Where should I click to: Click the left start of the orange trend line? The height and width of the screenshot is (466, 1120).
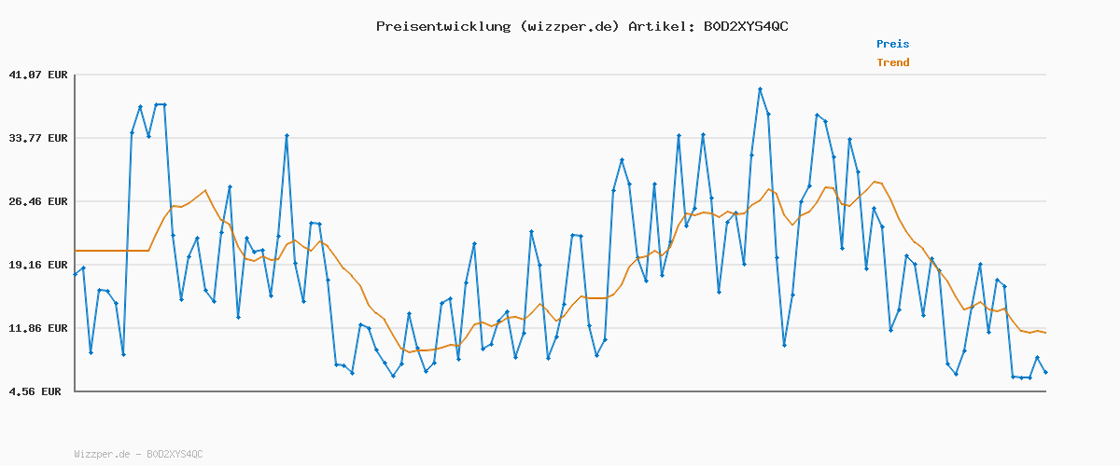click(77, 251)
